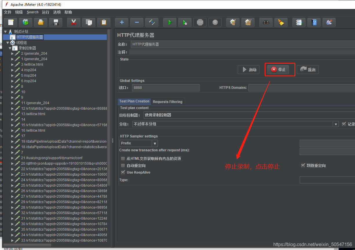Toggle the checkbox right of 分组 dropdown
The height and width of the screenshot is (250, 355).
[344, 124]
